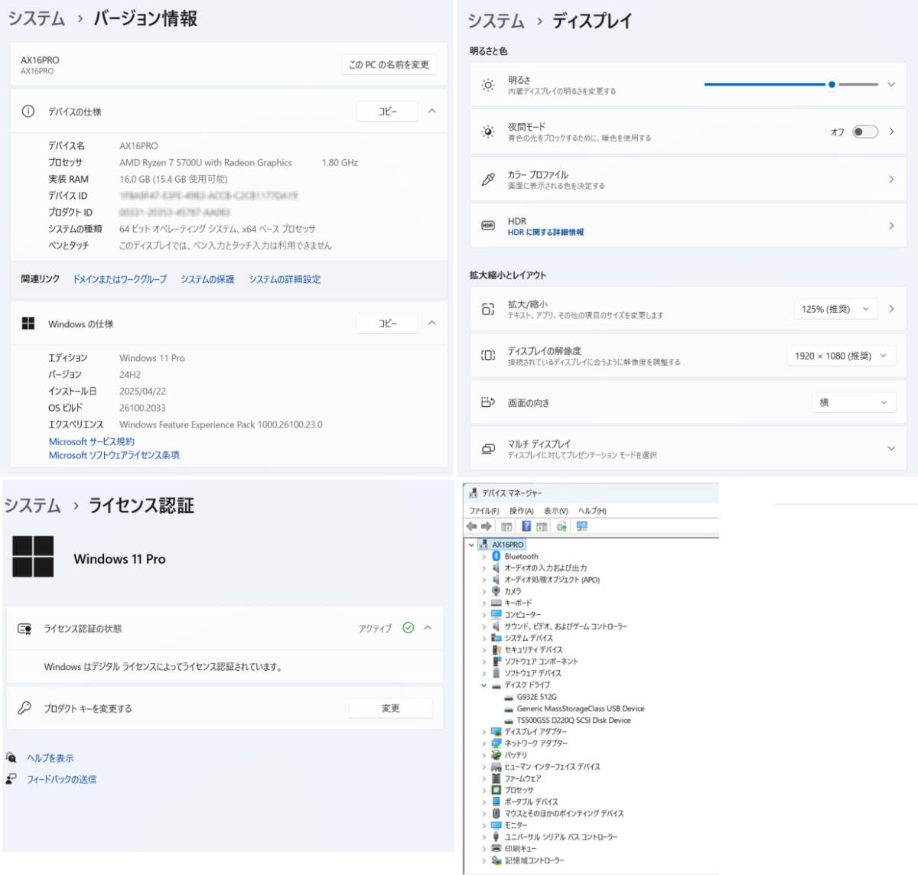Click the Bluetooth icon in the device tree
The height and width of the screenshot is (875, 918).
496,556
